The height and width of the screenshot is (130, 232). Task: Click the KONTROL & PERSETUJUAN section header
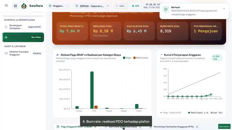19,20
